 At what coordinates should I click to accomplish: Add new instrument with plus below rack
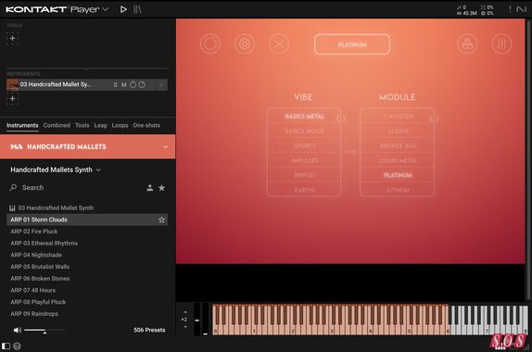[x=13, y=99]
